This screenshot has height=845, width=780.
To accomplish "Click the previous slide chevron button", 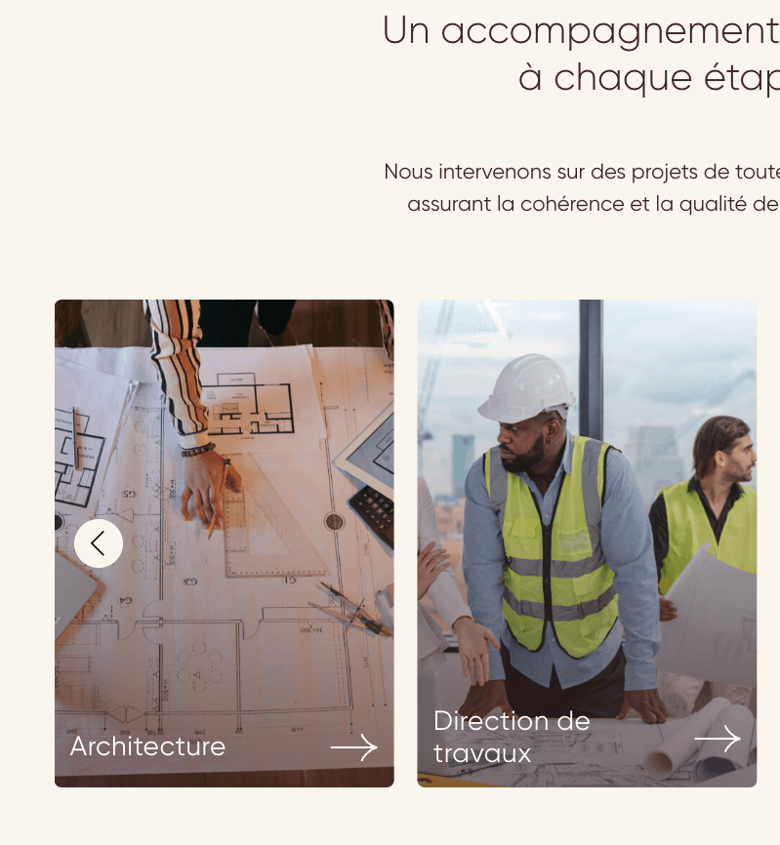I will click(x=98, y=543).
